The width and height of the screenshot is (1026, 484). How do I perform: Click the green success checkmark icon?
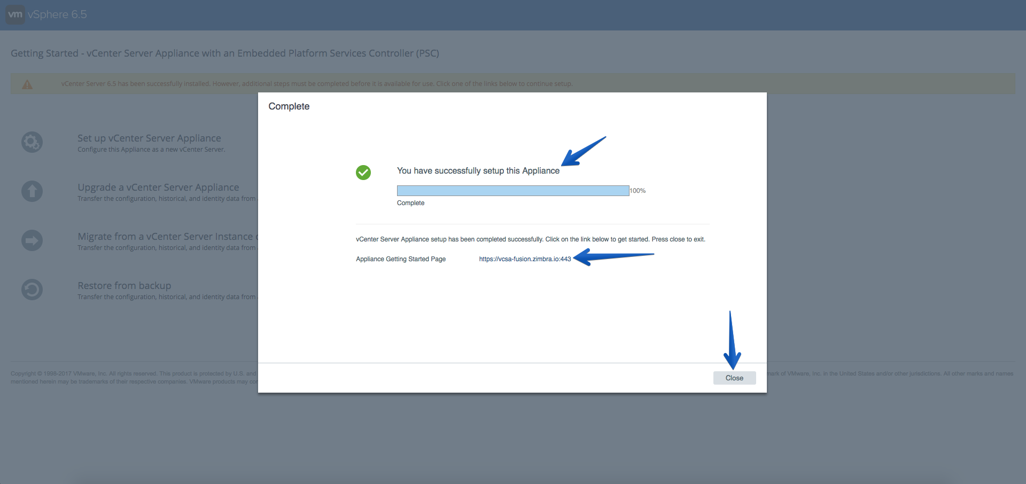pyautogui.click(x=363, y=173)
